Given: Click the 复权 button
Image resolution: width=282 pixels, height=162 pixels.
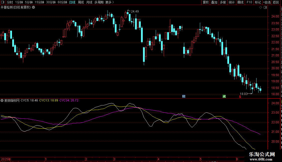Looking at the screenshot, I should pyautogui.click(x=206, y=2).
